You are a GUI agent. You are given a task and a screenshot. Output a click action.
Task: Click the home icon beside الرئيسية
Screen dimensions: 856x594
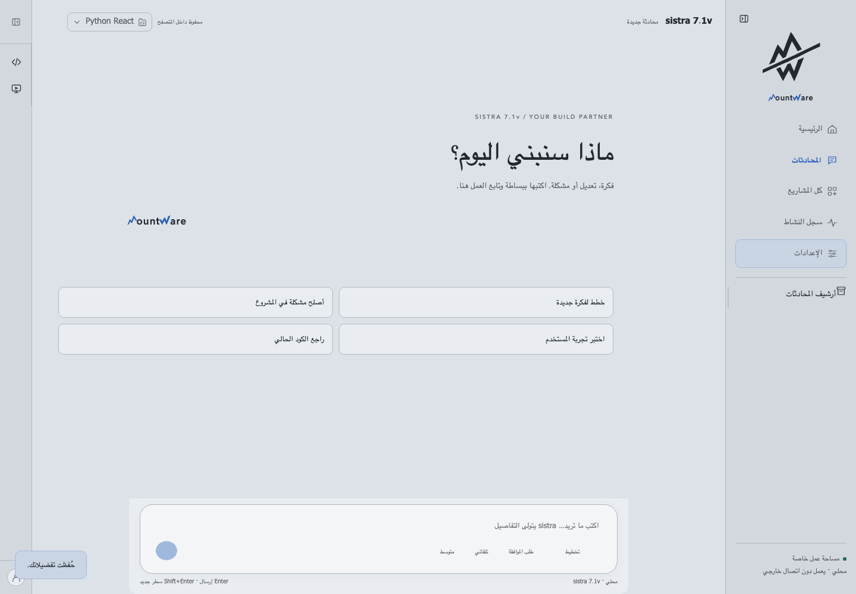832,129
